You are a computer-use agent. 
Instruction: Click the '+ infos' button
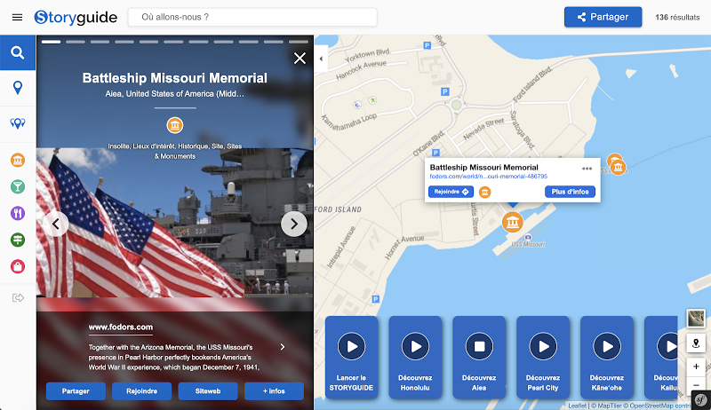click(274, 391)
